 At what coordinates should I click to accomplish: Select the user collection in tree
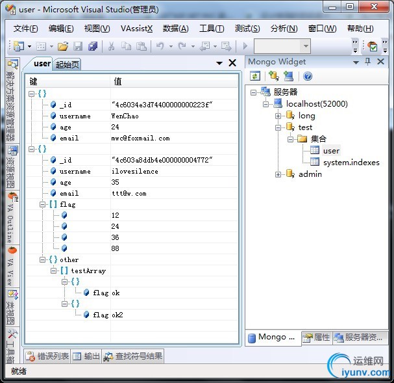(x=331, y=151)
